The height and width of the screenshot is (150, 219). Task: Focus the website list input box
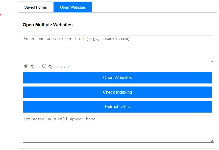pyautogui.click(x=118, y=49)
